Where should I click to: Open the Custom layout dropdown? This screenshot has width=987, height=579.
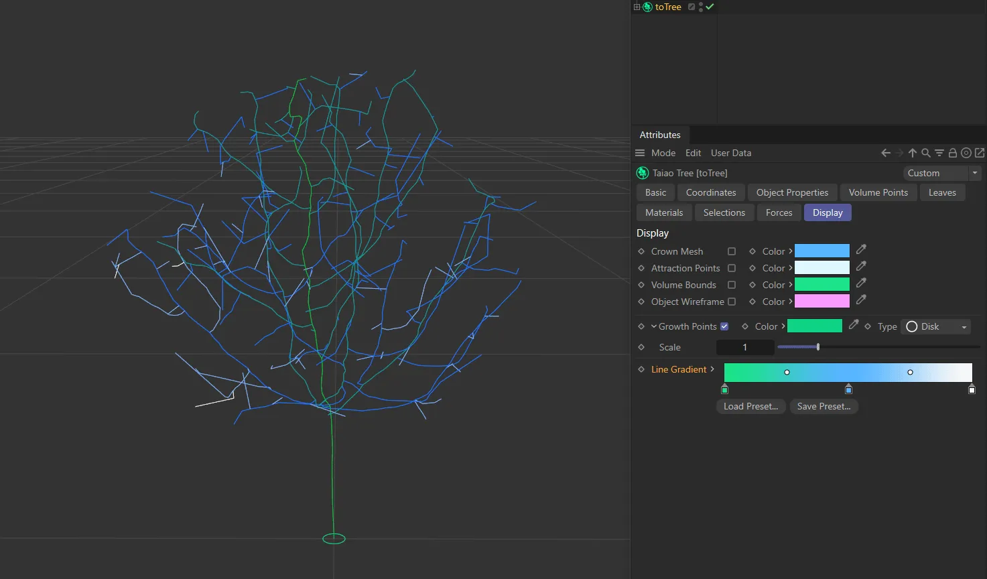pos(941,173)
